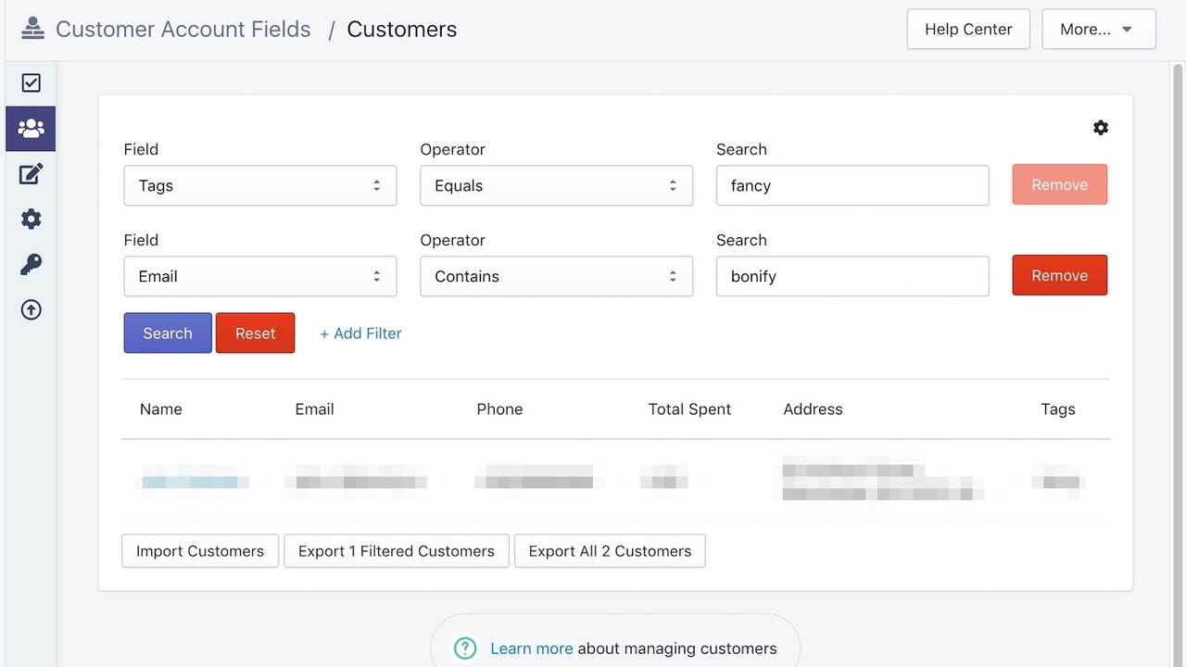
Task: Open the checklist sidebar icon
Action: [x=31, y=83]
